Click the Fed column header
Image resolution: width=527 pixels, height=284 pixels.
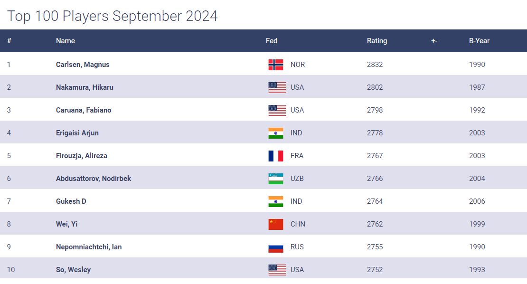[x=272, y=41]
